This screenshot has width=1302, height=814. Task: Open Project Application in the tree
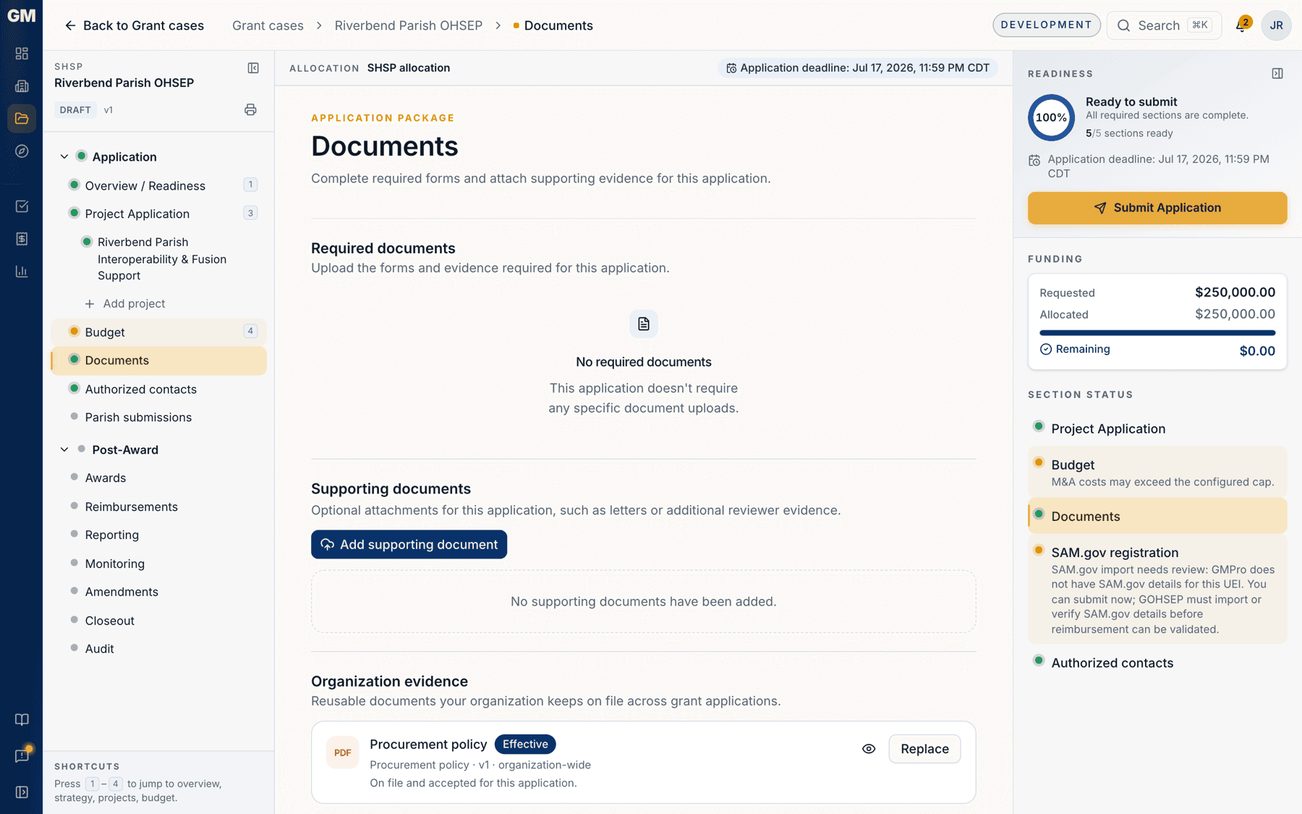(x=159, y=213)
